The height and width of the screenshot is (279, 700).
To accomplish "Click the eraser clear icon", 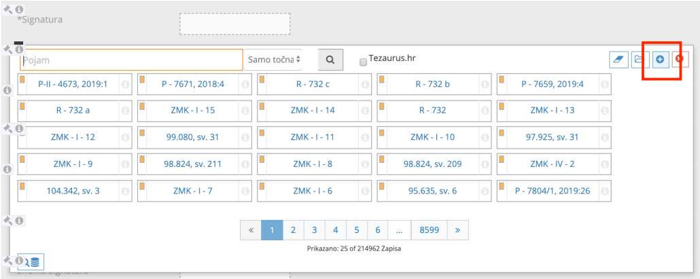I will [x=618, y=59].
